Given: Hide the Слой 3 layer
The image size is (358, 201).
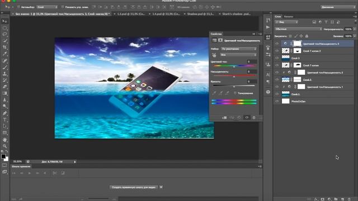Looking at the screenshot, I should [x=277, y=58].
